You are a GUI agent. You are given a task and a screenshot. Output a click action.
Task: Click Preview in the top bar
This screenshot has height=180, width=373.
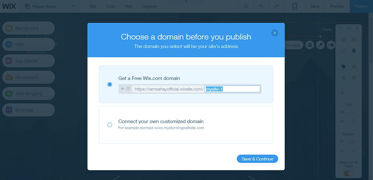click(x=337, y=6)
